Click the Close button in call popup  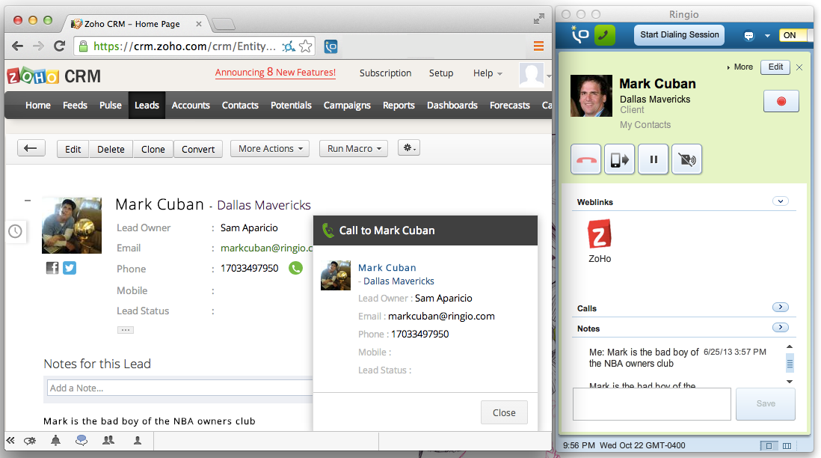(504, 412)
